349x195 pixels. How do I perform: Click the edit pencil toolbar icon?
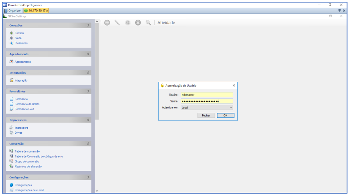(117, 23)
